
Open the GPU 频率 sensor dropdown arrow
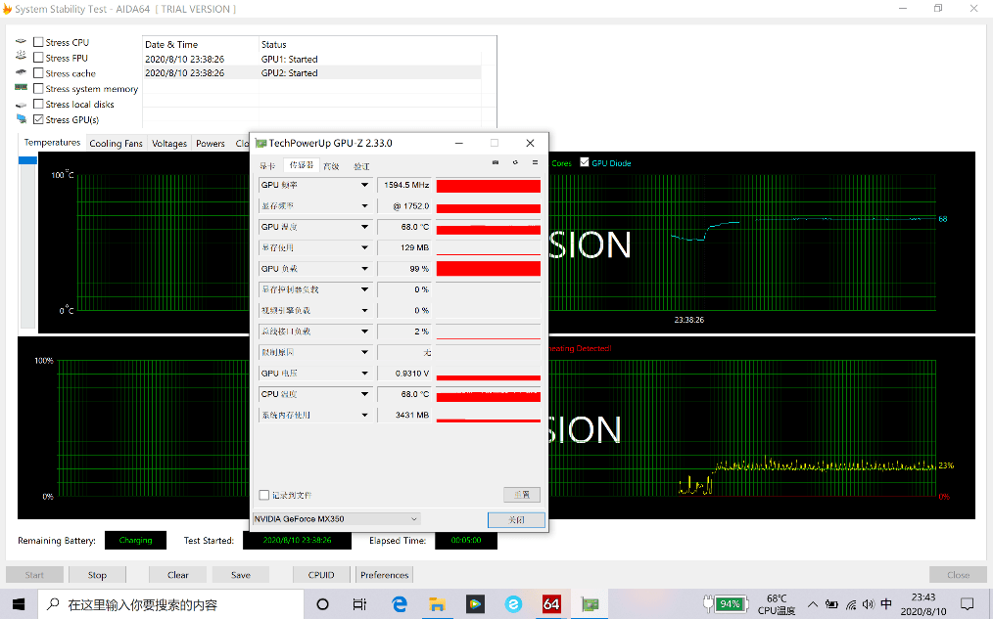point(364,185)
